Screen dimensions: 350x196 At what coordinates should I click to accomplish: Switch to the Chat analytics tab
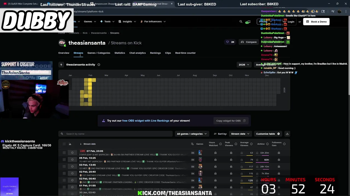pos(138,53)
